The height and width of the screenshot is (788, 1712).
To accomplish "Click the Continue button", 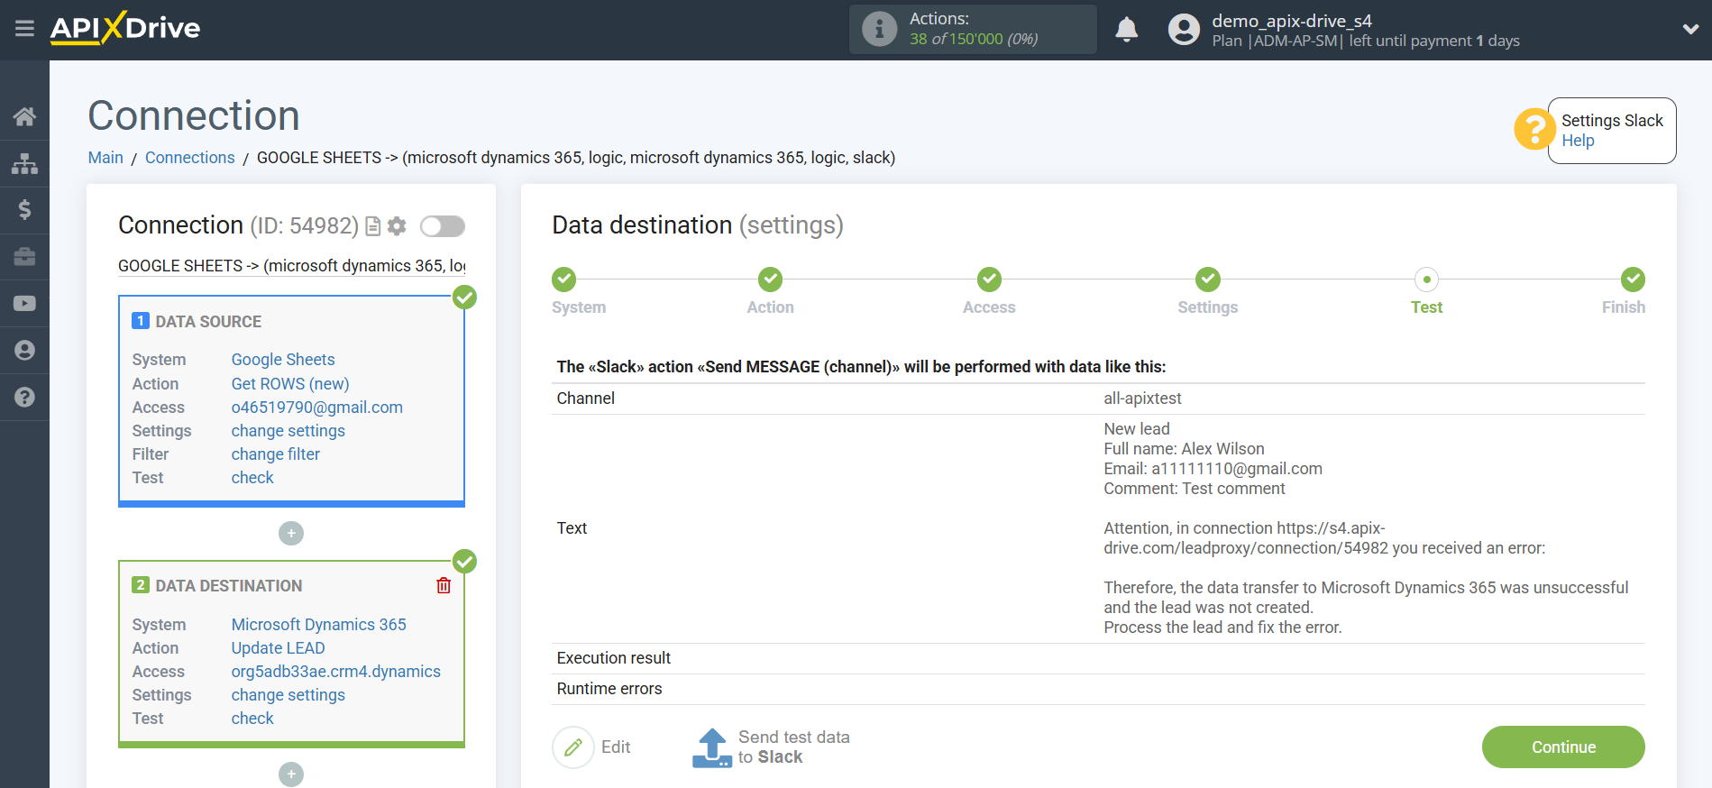I will 1563,747.
